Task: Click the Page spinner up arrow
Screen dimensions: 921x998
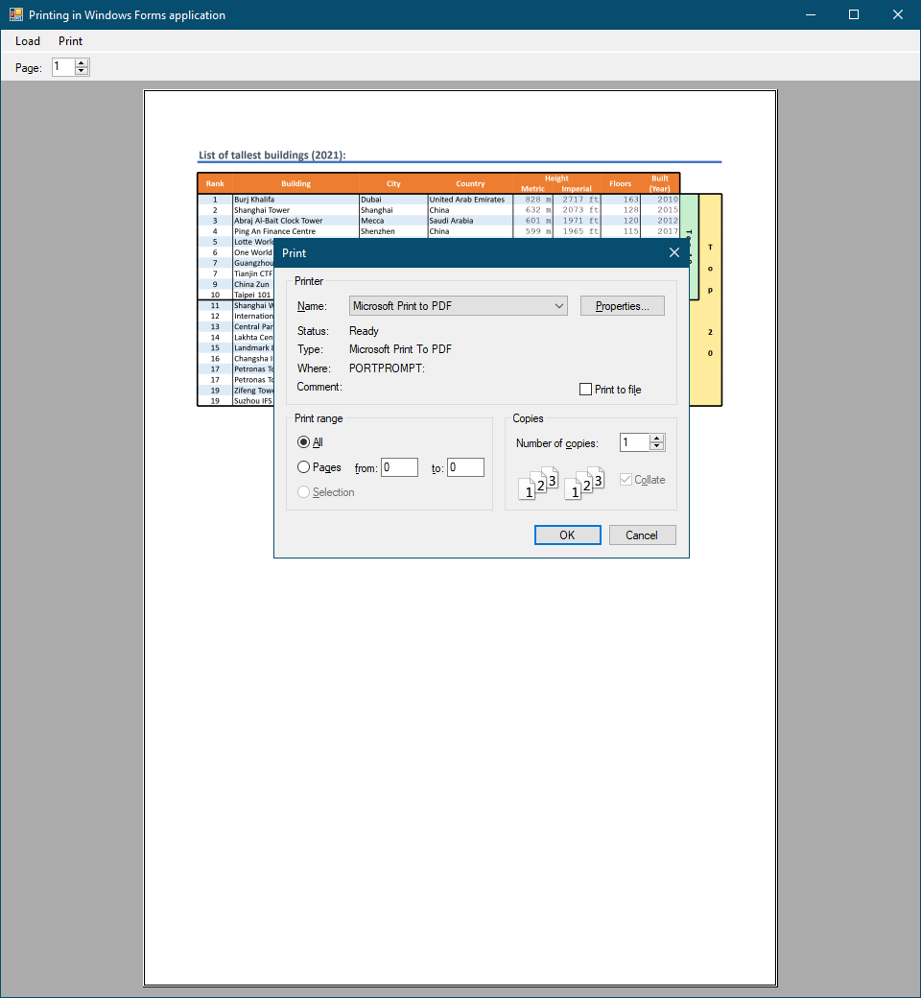Action: tap(83, 62)
